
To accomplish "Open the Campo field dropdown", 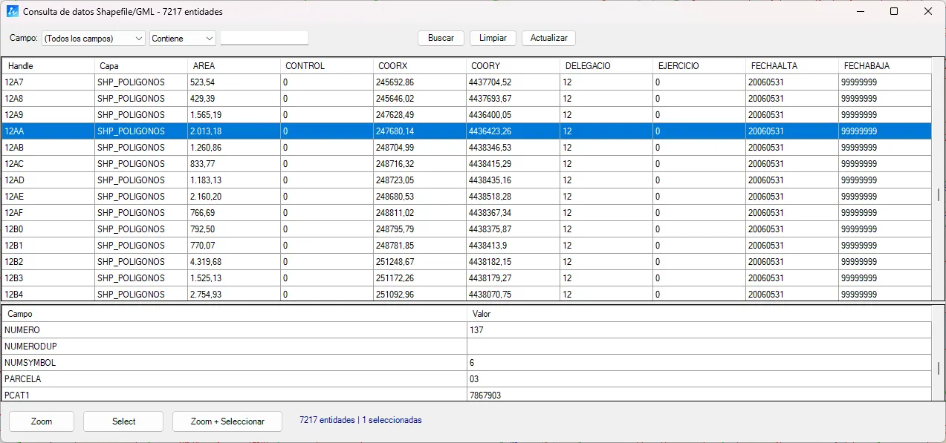I will tap(94, 39).
